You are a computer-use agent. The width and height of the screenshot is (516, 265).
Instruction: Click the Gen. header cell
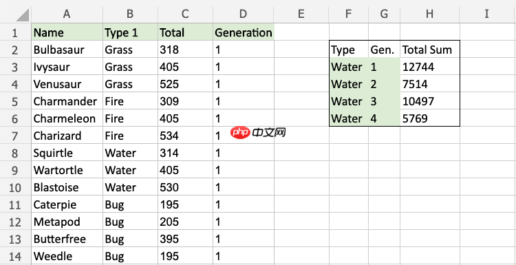384,50
